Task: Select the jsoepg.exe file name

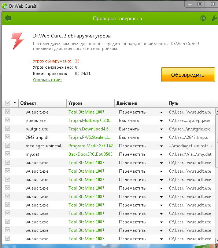Action: point(36,121)
